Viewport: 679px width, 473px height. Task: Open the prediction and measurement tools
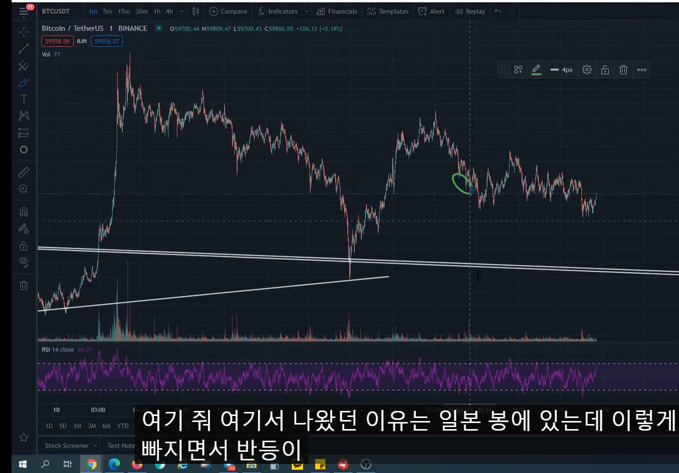coord(24,133)
